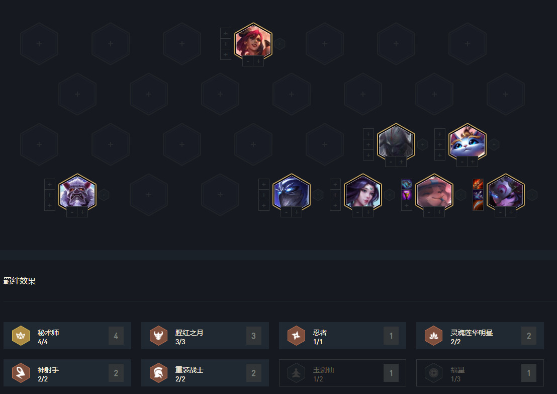Select the inactive 福星 1/3 trait entry
Viewport: 557px width, 394px height.
480,373
